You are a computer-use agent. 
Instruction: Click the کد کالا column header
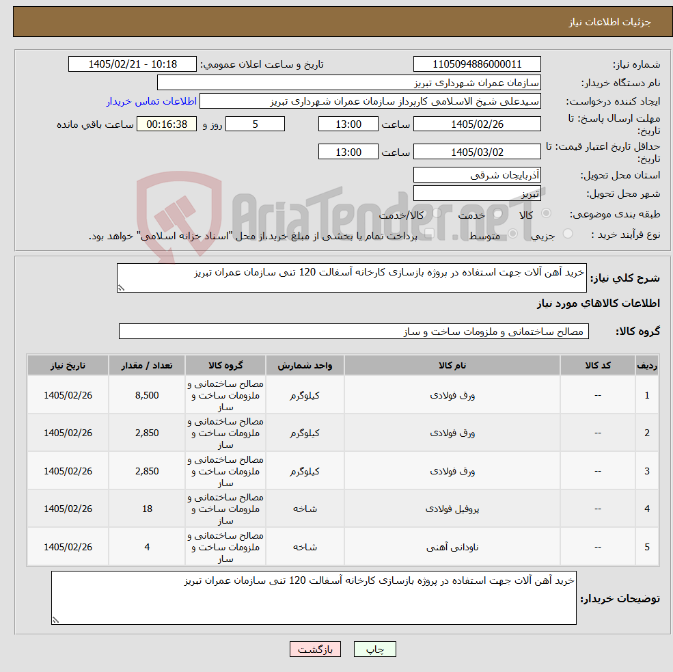pyautogui.click(x=597, y=366)
